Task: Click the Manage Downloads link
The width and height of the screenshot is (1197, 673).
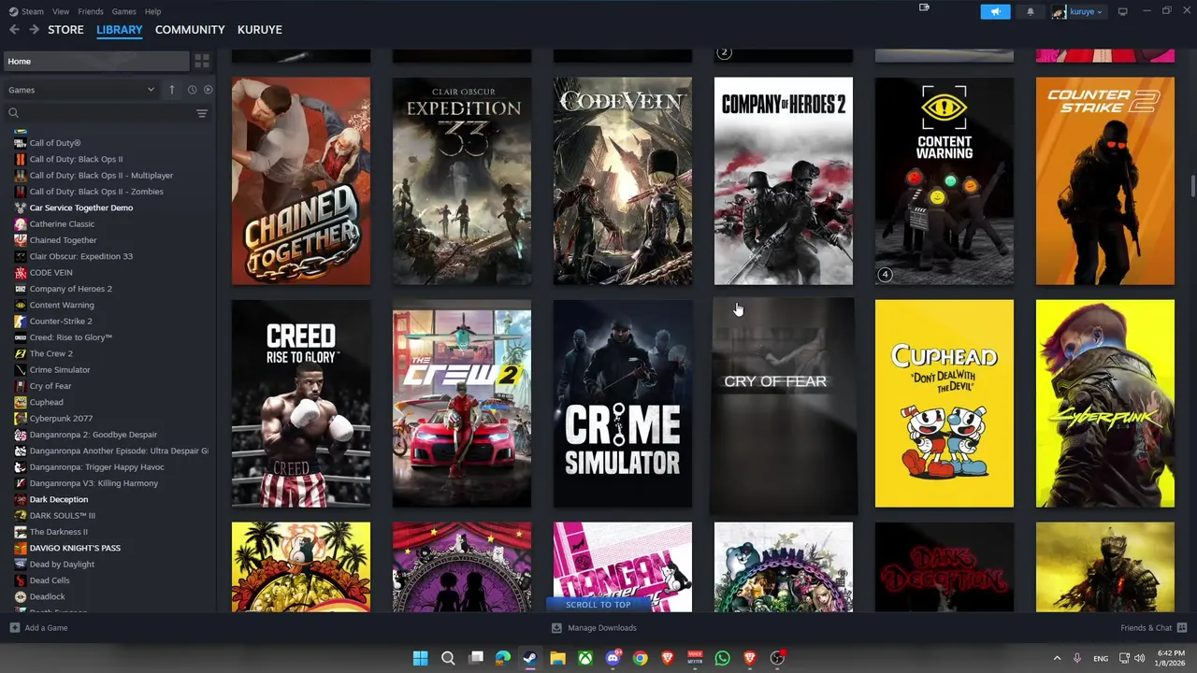Action: 602,628
